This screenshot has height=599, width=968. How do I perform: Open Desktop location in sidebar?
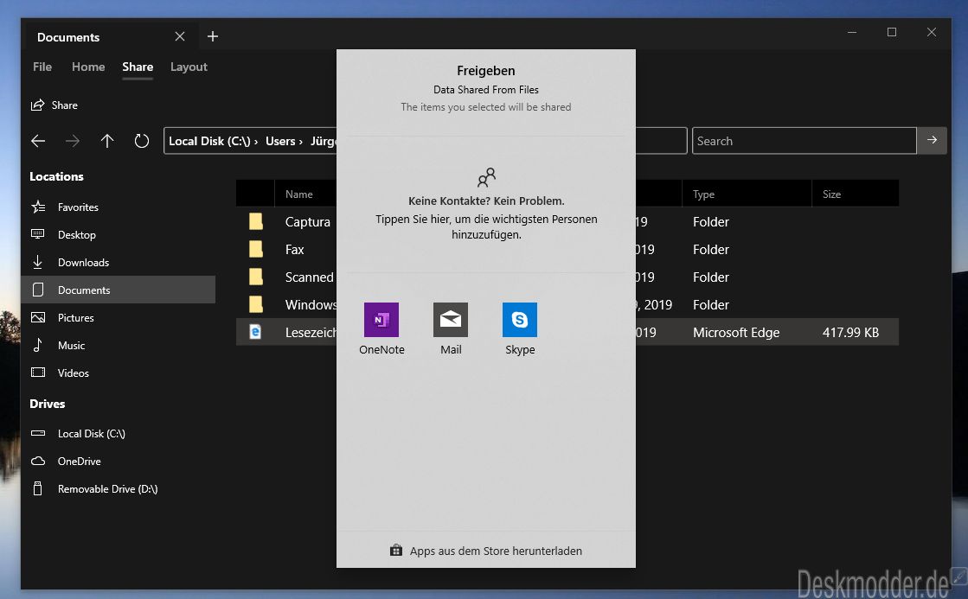(118, 235)
